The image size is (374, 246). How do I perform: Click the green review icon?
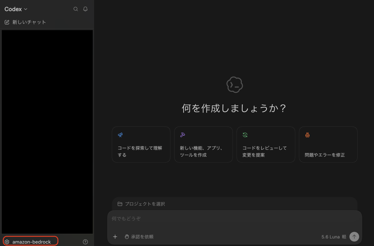point(245,135)
